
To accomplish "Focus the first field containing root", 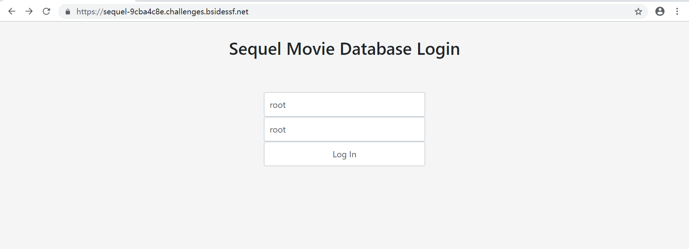I will (x=344, y=105).
